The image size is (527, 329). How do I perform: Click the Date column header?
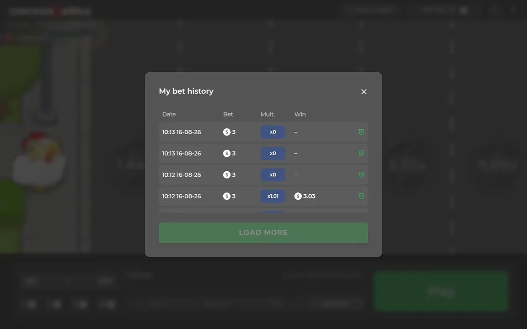169,114
